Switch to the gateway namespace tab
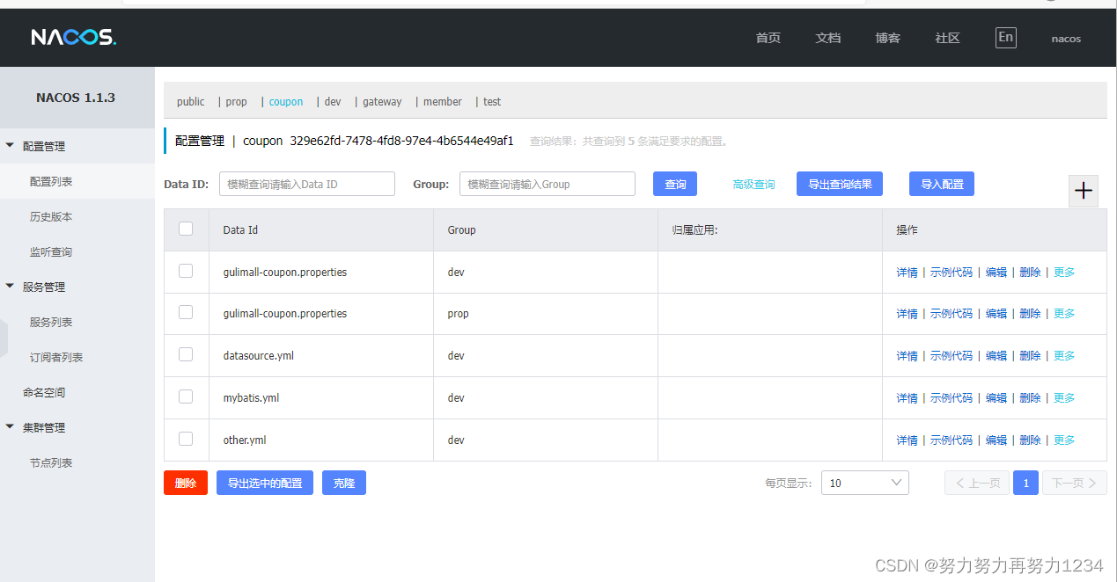Image resolution: width=1117 pixels, height=582 pixels. point(382,102)
